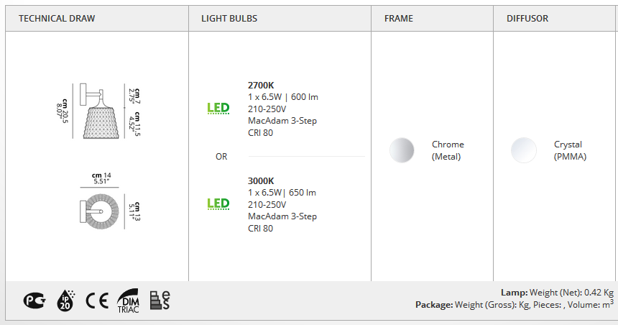Screen dimensions: 618x325
Task: Click the FRAME column header
Action: tap(399, 19)
